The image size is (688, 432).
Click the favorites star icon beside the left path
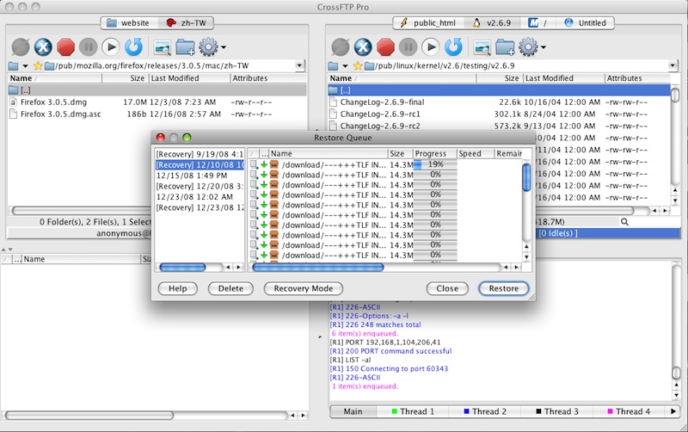[38, 65]
